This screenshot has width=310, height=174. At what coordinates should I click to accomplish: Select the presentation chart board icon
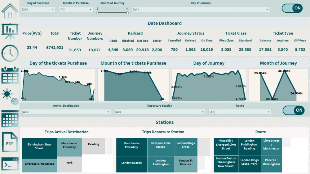(x=10, y=31)
